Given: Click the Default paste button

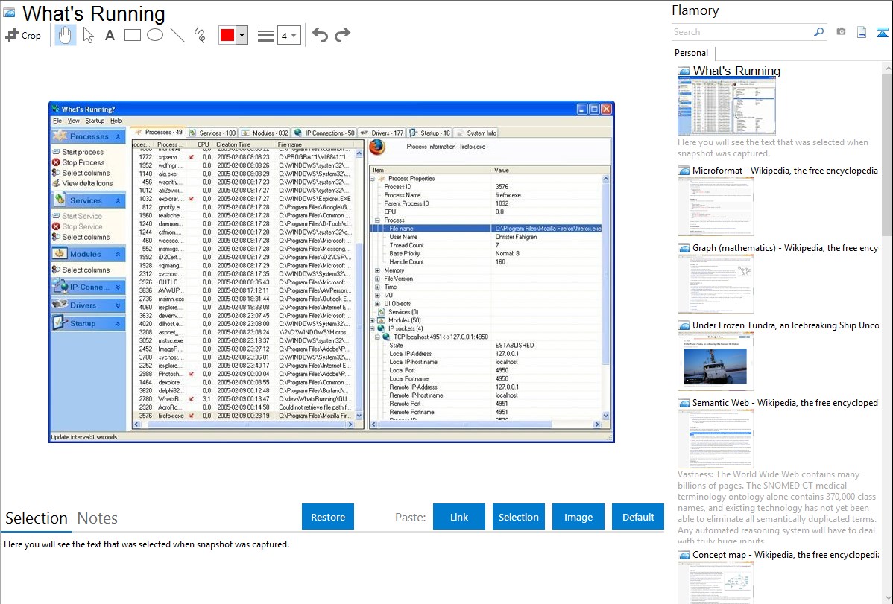Looking at the screenshot, I should point(638,517).
